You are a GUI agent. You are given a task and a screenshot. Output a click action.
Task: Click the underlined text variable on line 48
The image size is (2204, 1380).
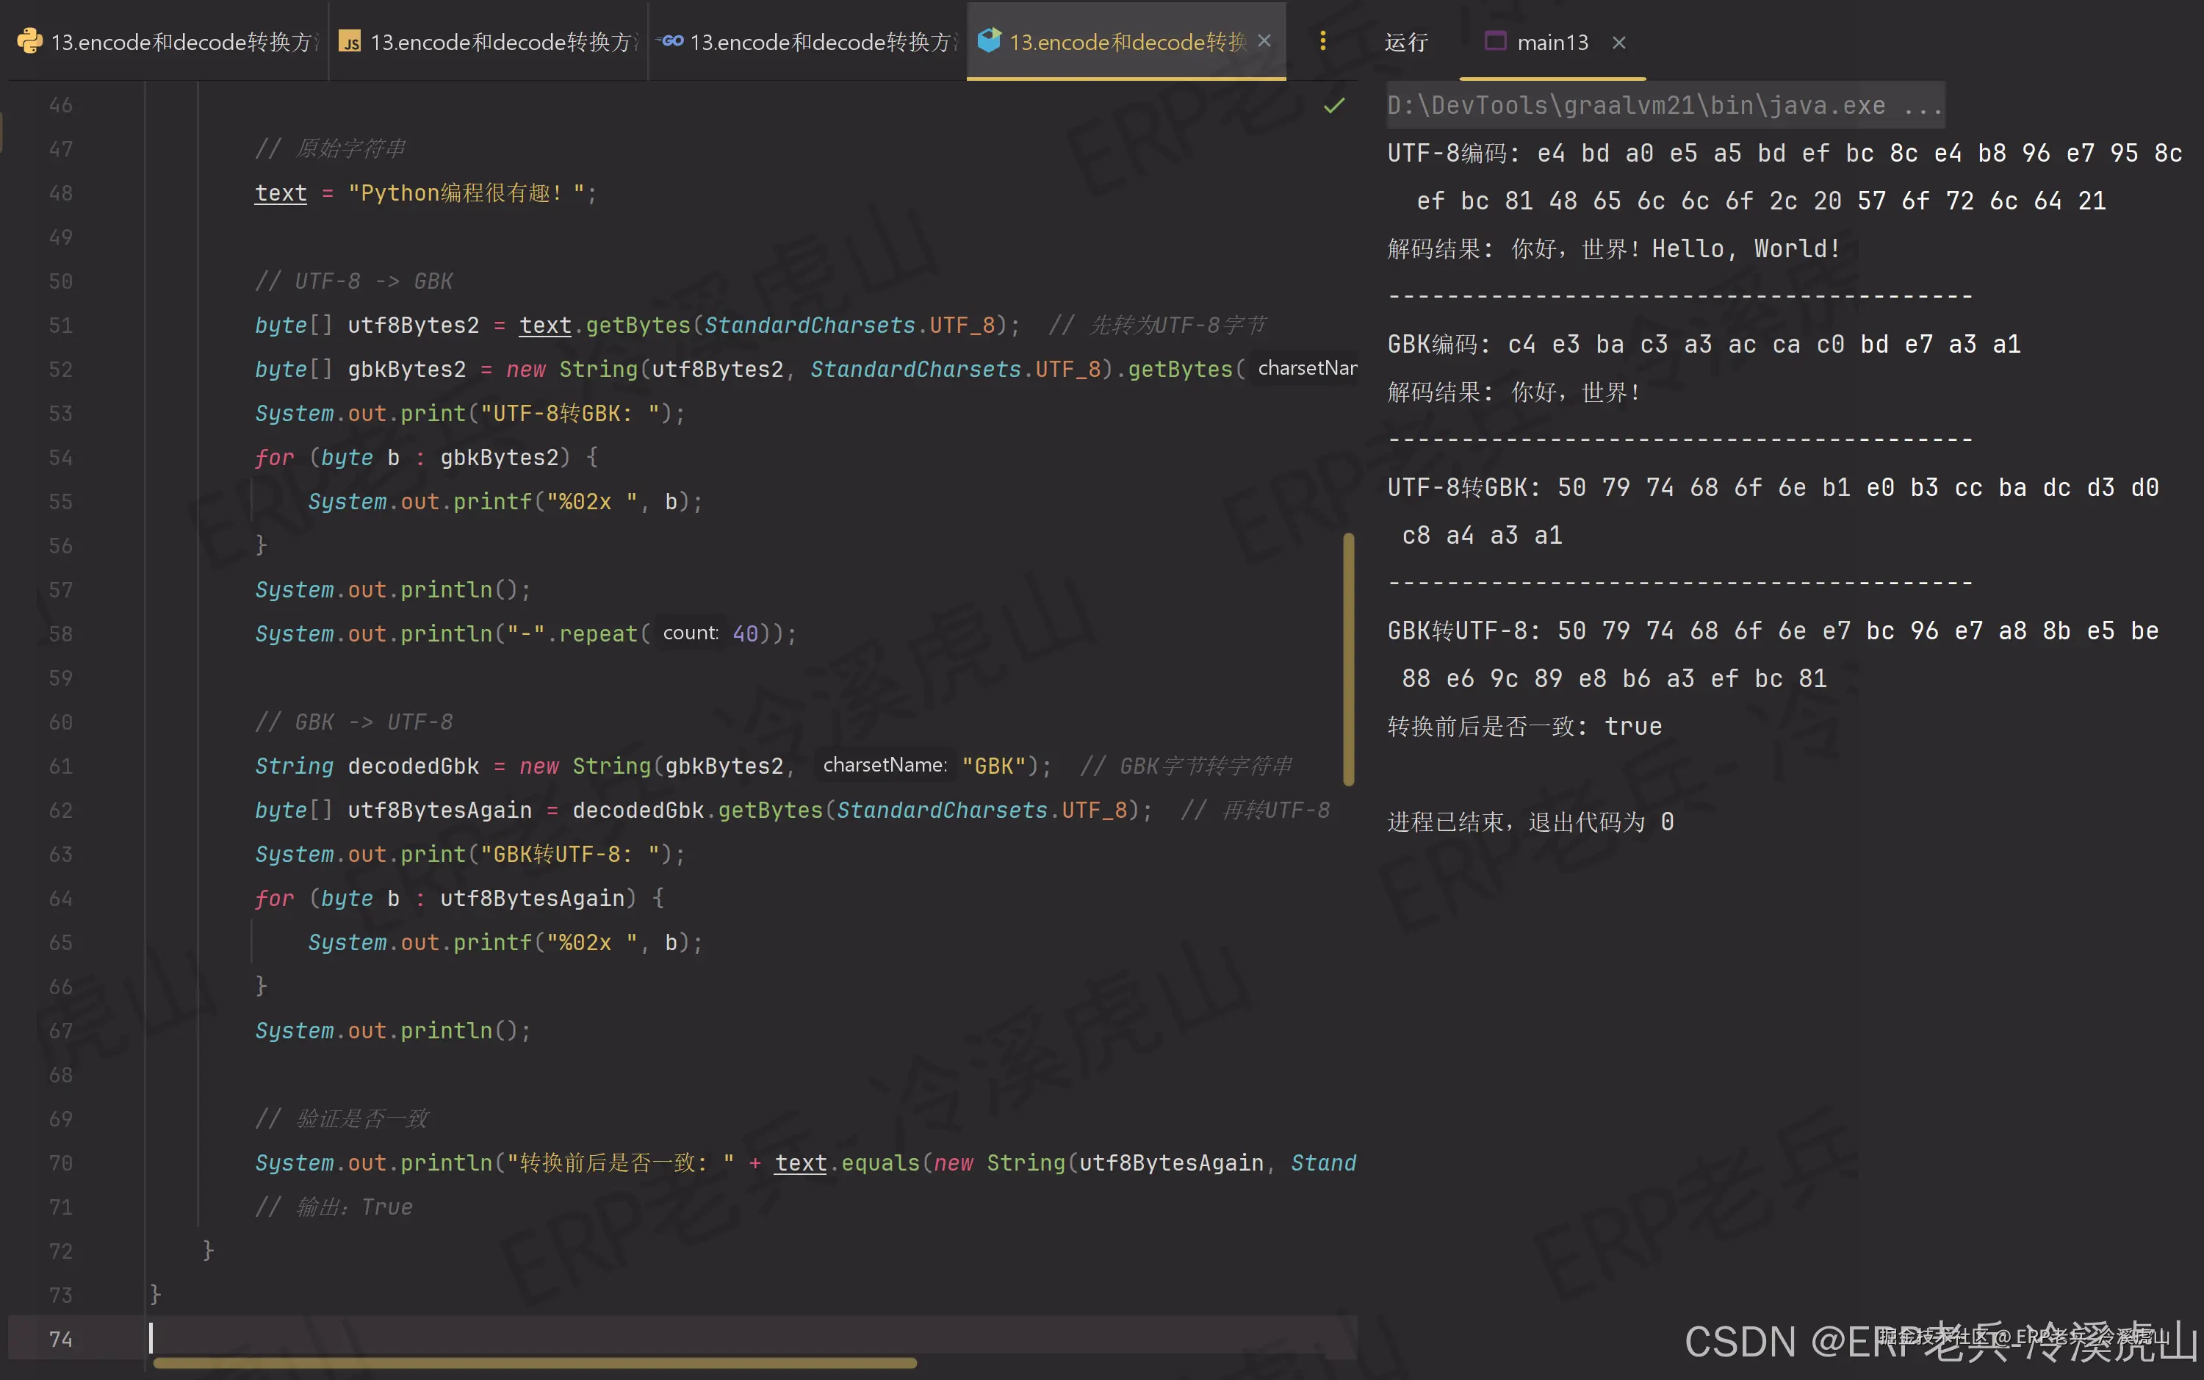point(281,193)
